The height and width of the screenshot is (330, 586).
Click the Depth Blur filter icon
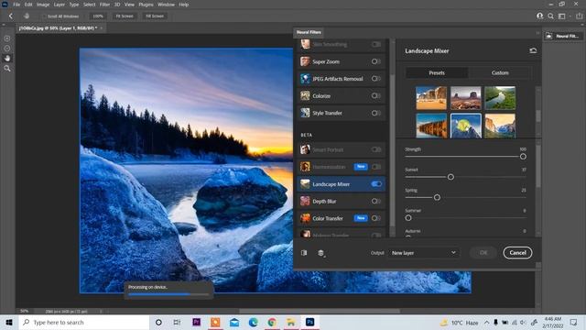[x=305, y=202]
